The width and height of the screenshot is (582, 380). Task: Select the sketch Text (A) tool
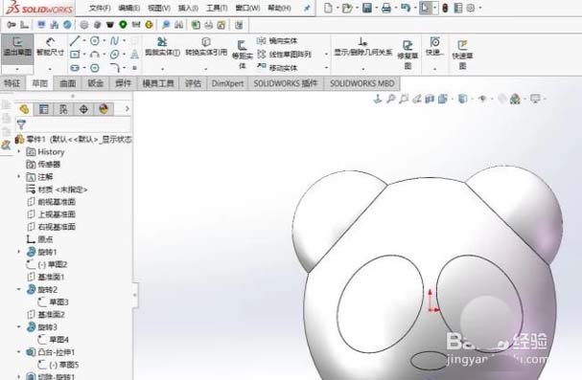(135, 55)
